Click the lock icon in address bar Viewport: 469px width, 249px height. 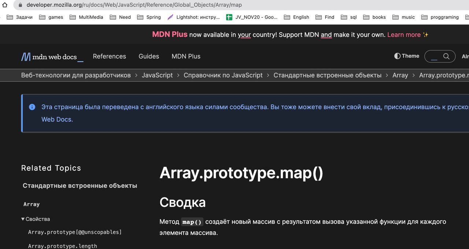tap(20, 5)
